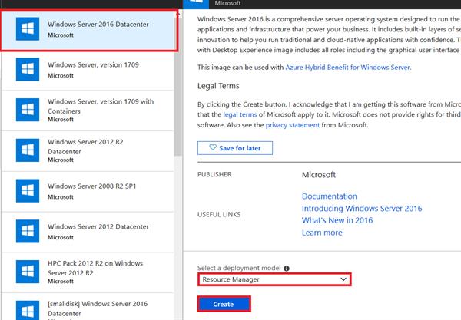Click the Windows Server 2008 R2 SP1 icon
461x320 pixels.
28,190
